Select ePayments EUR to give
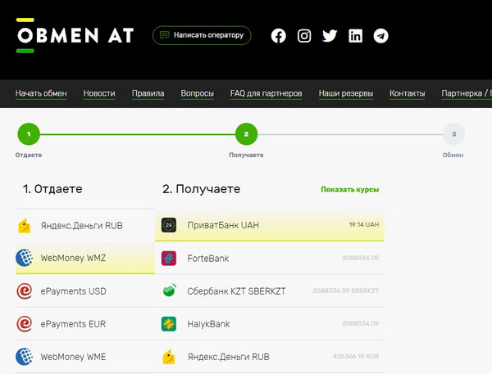This screenshot has height=374, width=492. coord(85,324)
